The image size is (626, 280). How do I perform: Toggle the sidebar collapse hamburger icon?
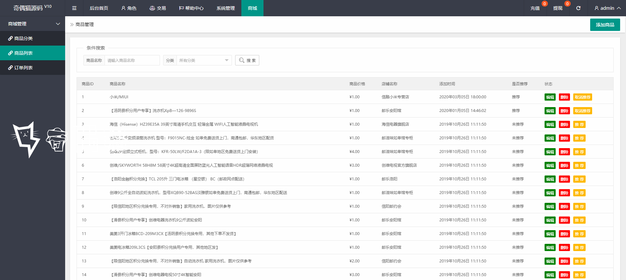74,8
